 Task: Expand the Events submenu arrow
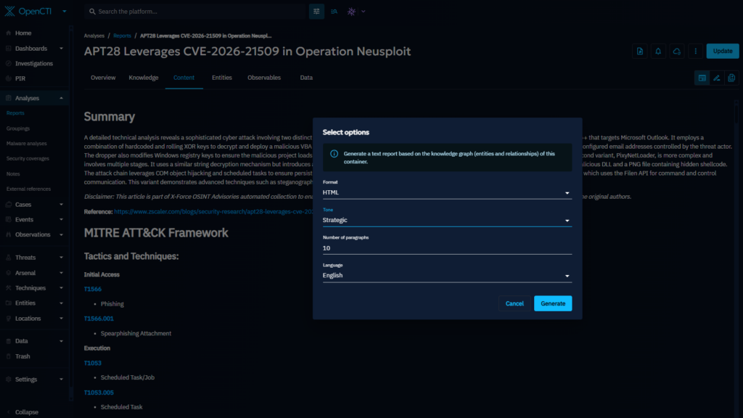click(x=61, y=220)
